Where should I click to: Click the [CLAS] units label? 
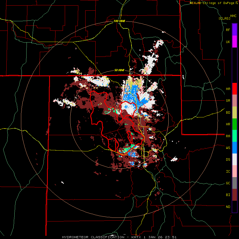224,18
